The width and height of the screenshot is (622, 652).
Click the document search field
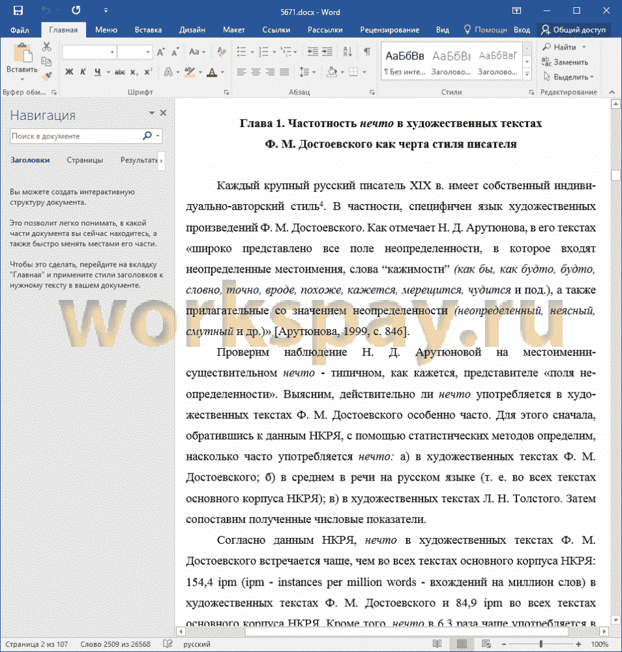(76, 136)
